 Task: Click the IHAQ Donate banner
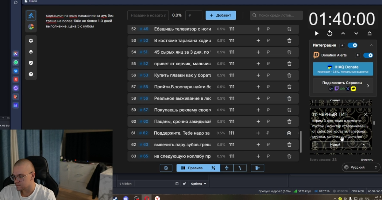[x=343, y=69]
